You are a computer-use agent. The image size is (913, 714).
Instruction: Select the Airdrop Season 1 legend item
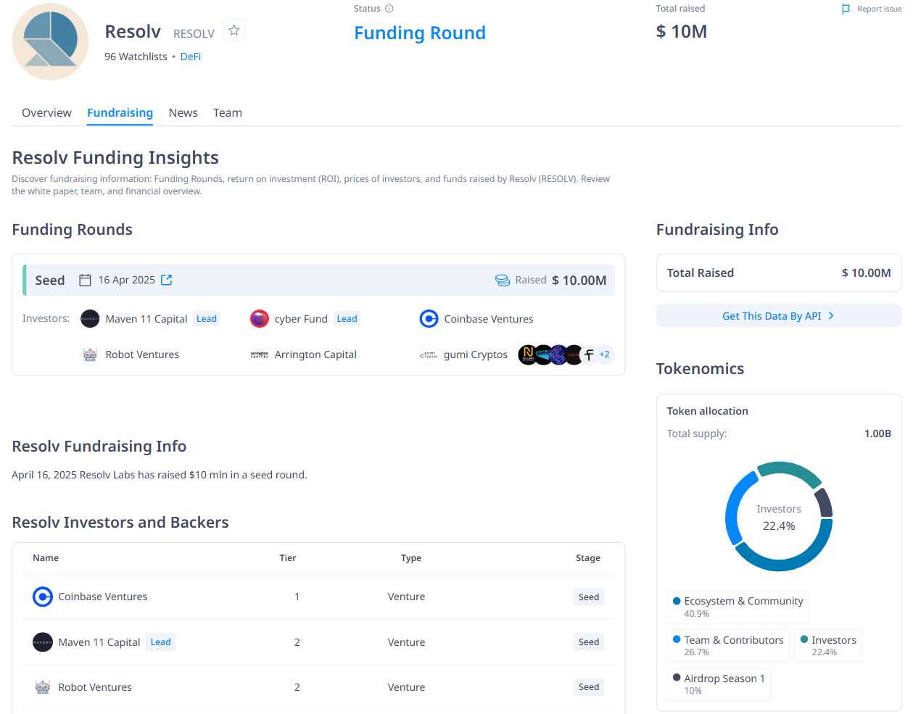719,684
